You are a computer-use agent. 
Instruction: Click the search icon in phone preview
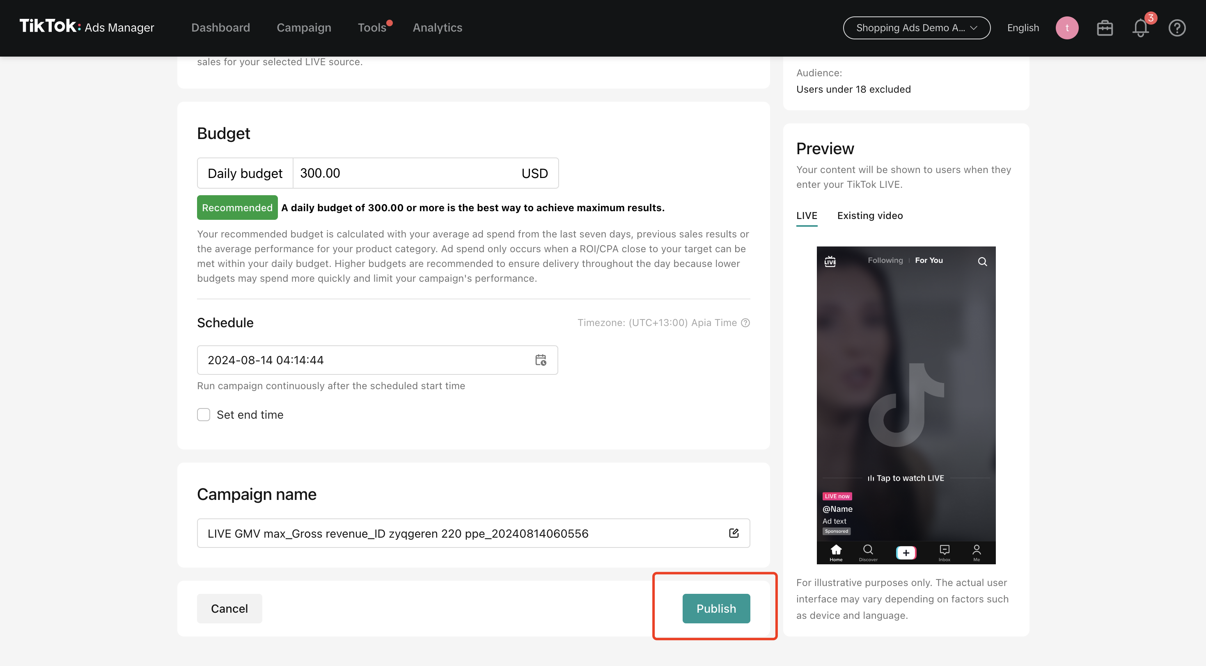point(982,262)
